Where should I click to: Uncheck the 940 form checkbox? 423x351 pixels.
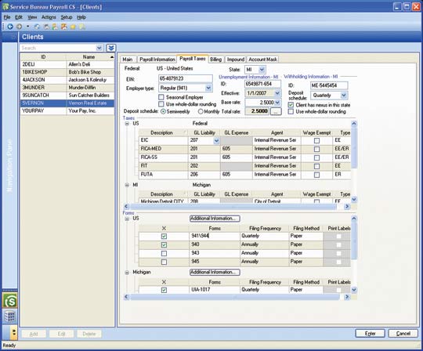(164, 245)
